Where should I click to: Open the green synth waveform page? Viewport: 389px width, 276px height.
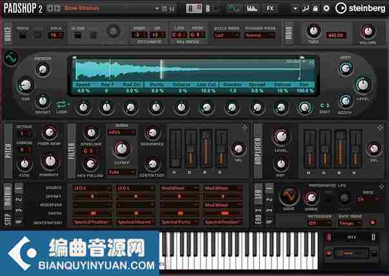click(233, 8)
